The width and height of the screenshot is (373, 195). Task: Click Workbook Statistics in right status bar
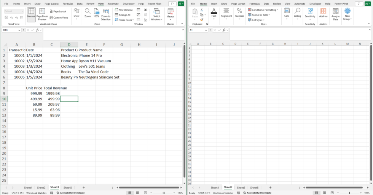tap(223, 193)
